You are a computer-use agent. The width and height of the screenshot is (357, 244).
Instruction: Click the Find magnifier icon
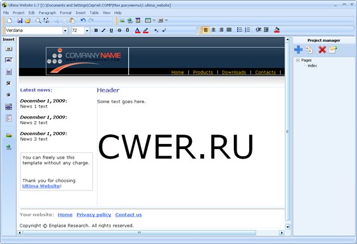38,21
